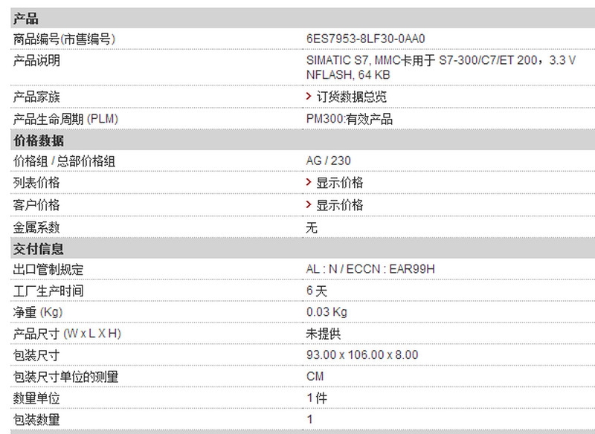
Task: Click the 0.03 Kg net weight value
Action: pyautogui.click(x=327, y=312)
